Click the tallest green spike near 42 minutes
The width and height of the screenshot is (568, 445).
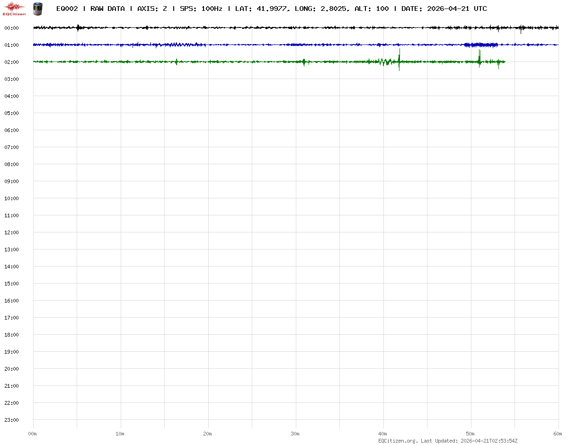(399, 57)
